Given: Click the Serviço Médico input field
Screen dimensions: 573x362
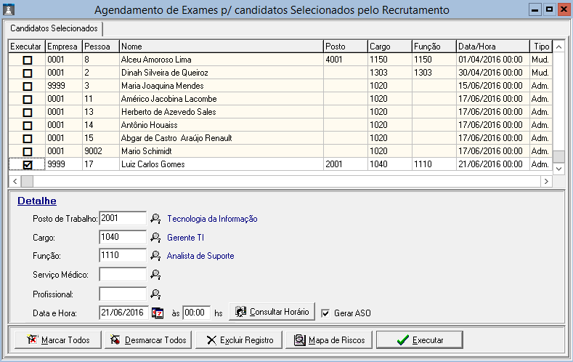Looking at the screenshot, I should tap(123, 275).
